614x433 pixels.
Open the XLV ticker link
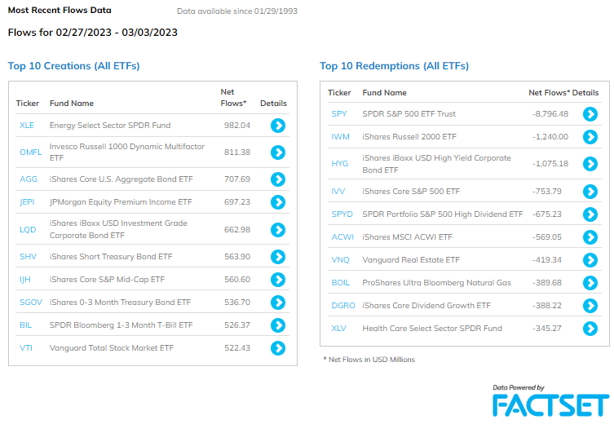338,329
